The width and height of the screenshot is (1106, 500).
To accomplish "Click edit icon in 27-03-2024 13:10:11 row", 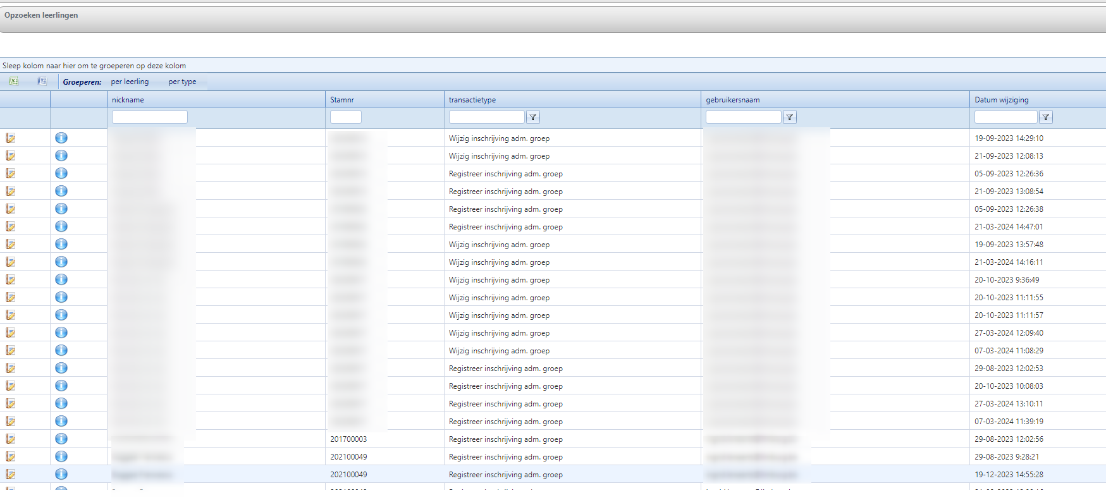I will click(11, 403).
